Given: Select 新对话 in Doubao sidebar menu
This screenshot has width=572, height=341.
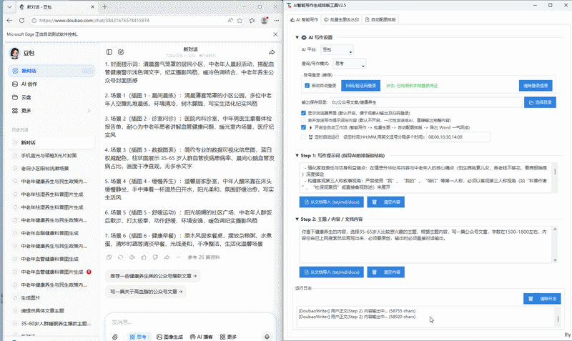Looking at the screenshot, I should pos(51,71).
